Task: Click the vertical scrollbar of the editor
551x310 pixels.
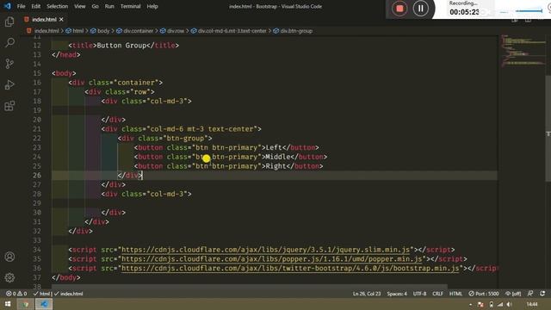Action: (x=548, y=128)
